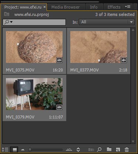Open the Sort Icons button
Image resolution: width=138 pixels, height=154 pixels.
point(78,150)
